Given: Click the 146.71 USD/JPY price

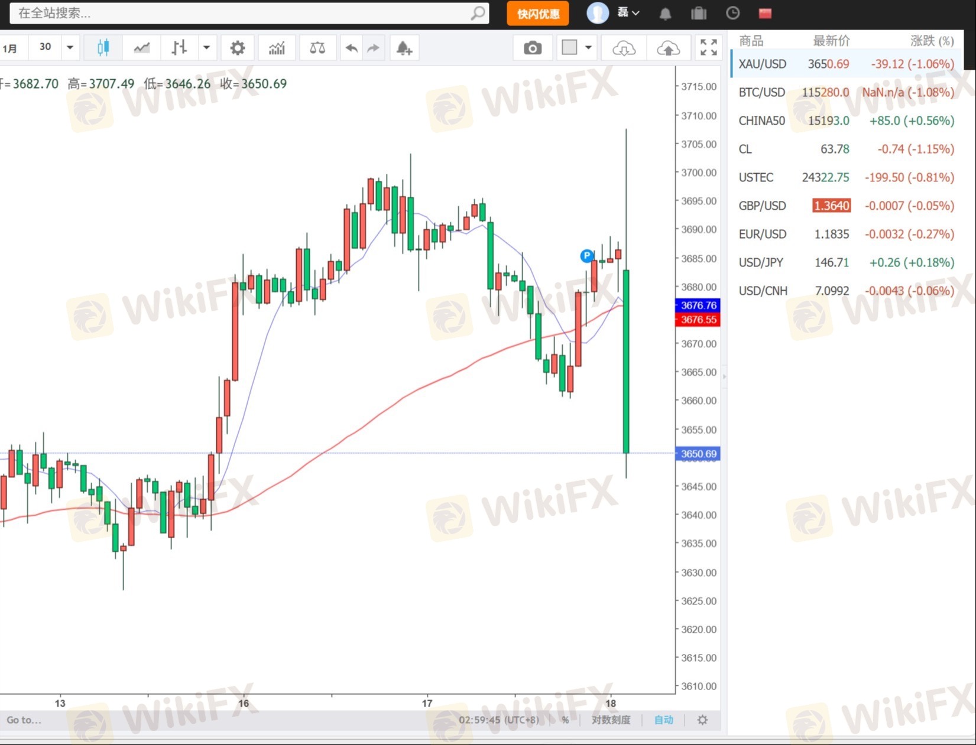Looking at the screenshot, I should 832,262.
